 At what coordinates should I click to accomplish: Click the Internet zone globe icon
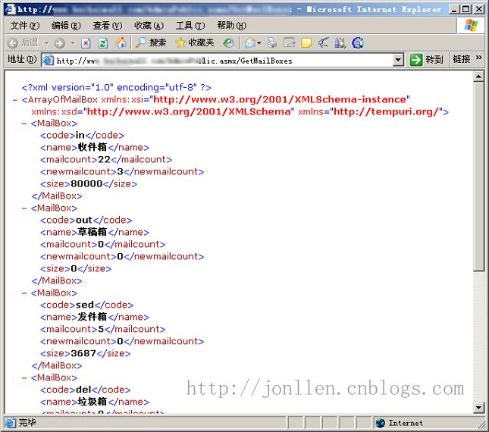[381, 423]
